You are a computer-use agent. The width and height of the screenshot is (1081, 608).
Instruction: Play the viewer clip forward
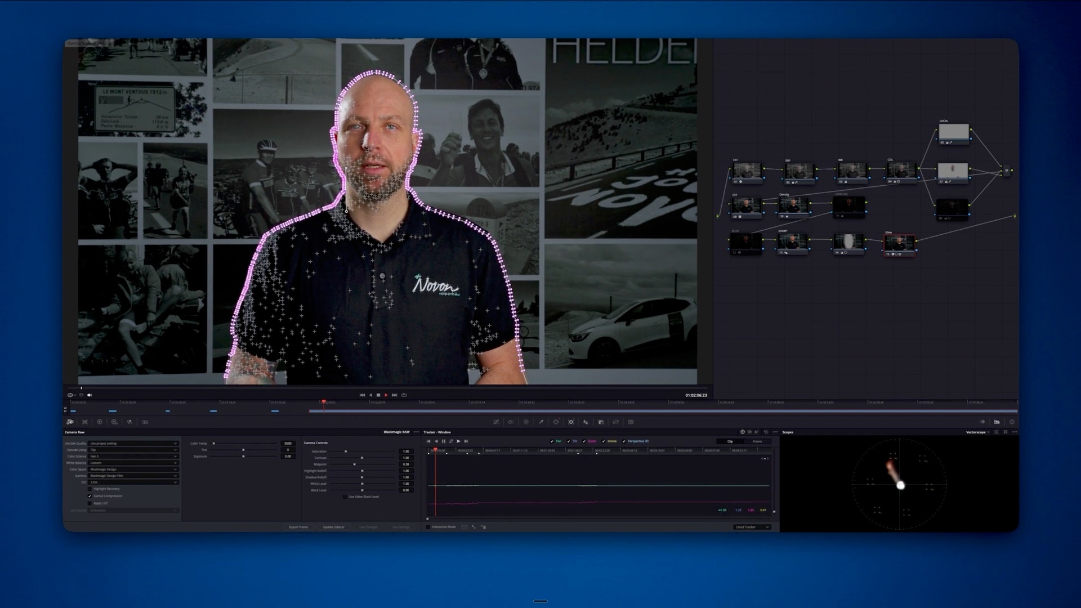386,395
